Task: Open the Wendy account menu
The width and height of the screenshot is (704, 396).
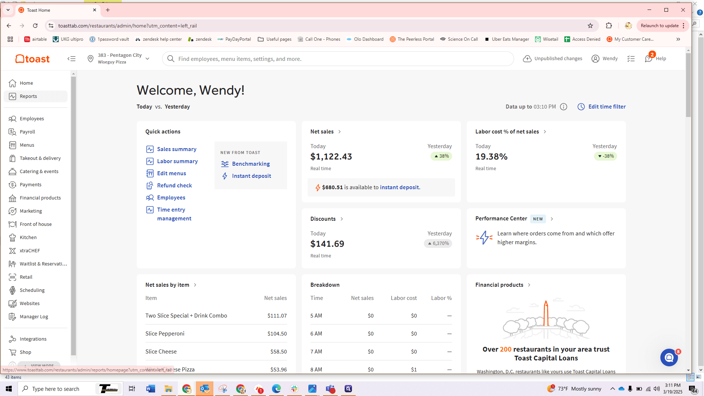Action: click(x=605, y=59)
